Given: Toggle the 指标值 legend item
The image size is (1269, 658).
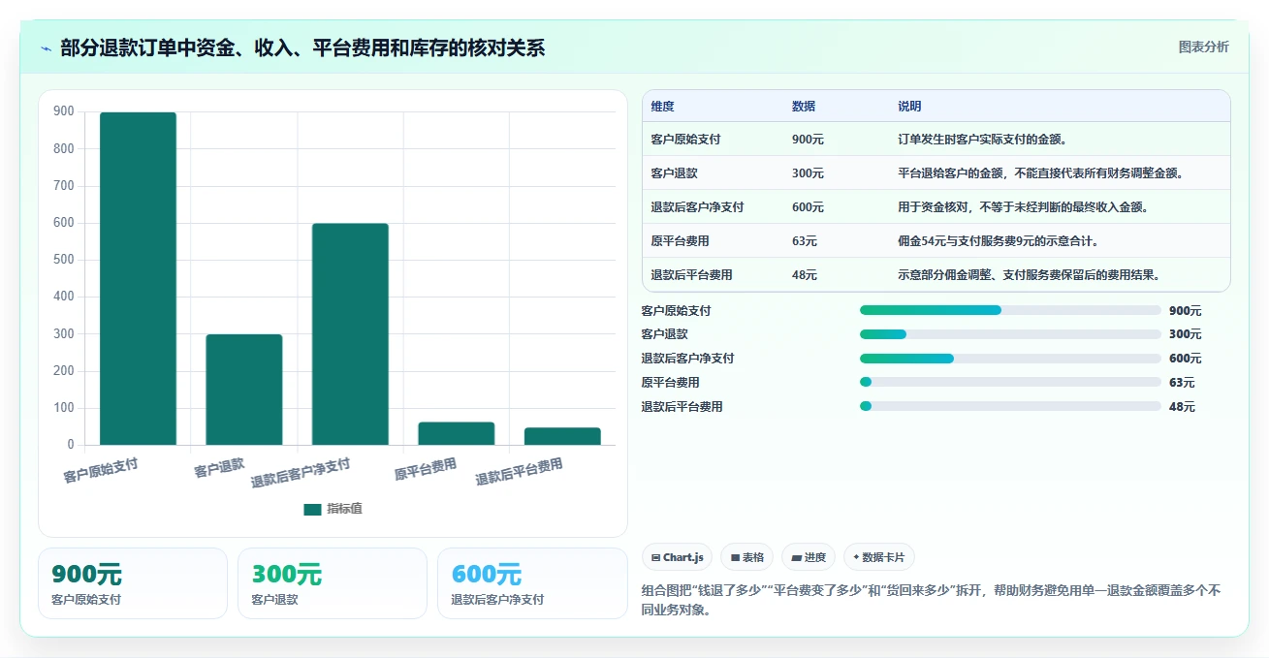Looking at the screenshot, I should (x=333, y=509).
